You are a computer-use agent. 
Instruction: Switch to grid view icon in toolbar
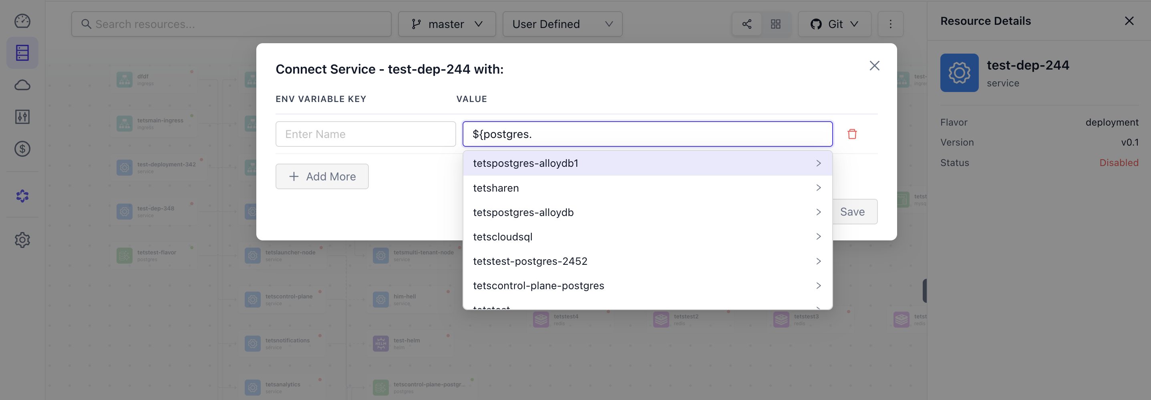[776, 24]
